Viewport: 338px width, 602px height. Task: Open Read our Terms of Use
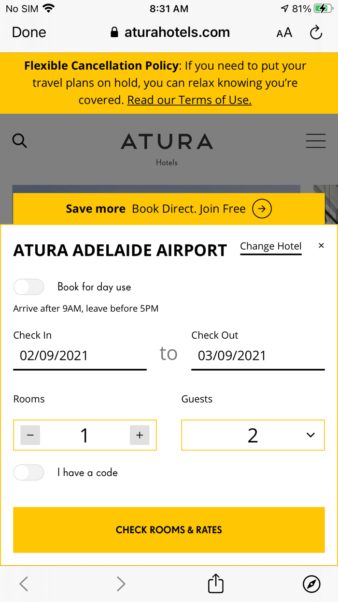pyautogui.click(x=189, y=100)
